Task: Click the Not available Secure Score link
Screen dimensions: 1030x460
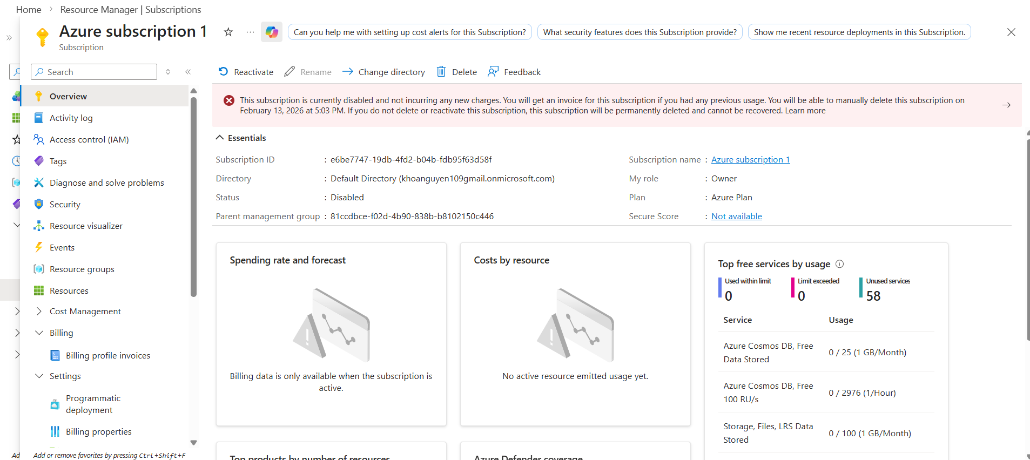Action: tap(737, 216)
